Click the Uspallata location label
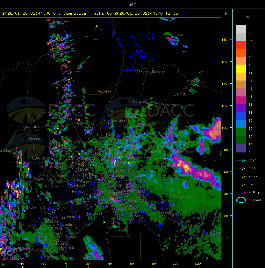The height and width of the screenshot is (268, 265). pyautogui.click(x=30, y=127)
